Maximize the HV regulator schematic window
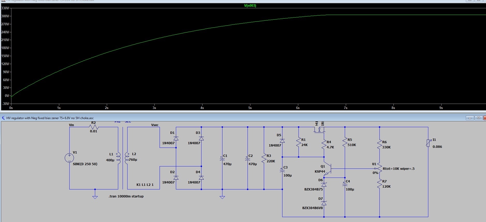The image size is (486, 222). click(x=478, y=118)
